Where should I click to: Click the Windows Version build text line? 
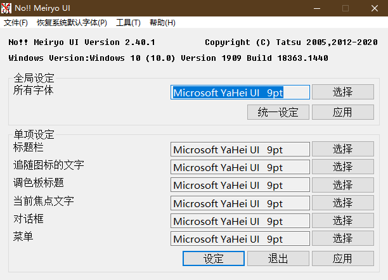point(168,58)
